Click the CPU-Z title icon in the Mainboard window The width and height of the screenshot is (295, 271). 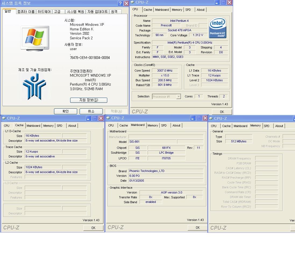click(108, 118)
